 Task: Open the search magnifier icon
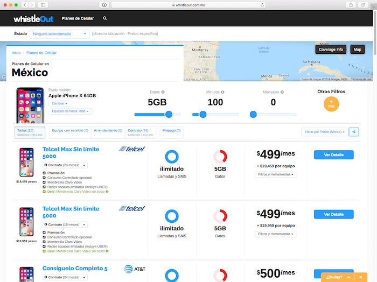(x=105, y=18)
